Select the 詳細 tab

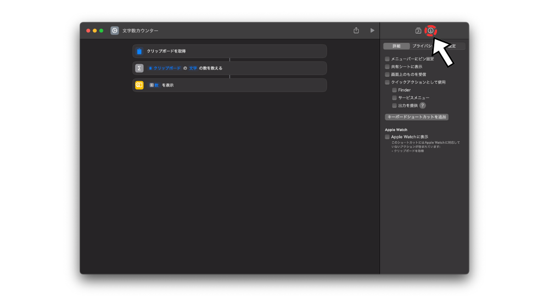point(396,46)
